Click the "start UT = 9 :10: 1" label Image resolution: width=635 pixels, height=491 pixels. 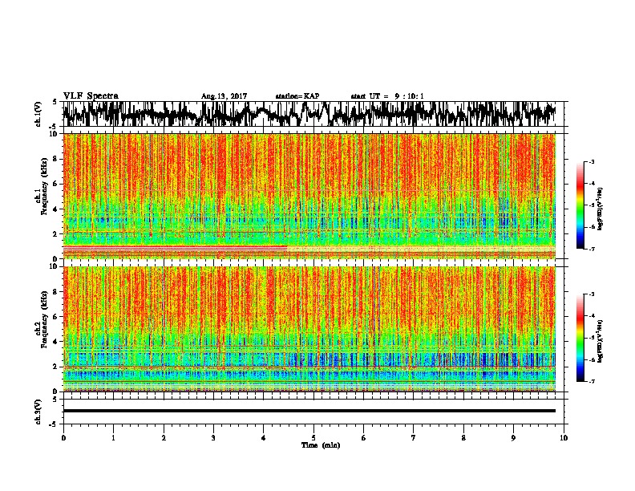tap(387, 96)
